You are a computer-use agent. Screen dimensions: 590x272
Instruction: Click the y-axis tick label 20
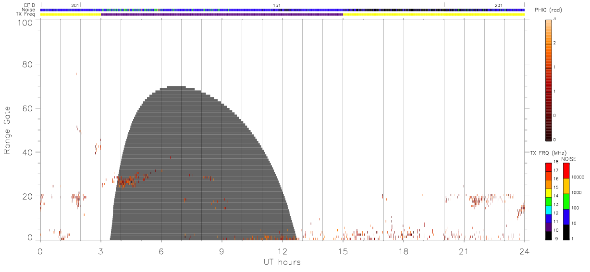click(27, 196)
